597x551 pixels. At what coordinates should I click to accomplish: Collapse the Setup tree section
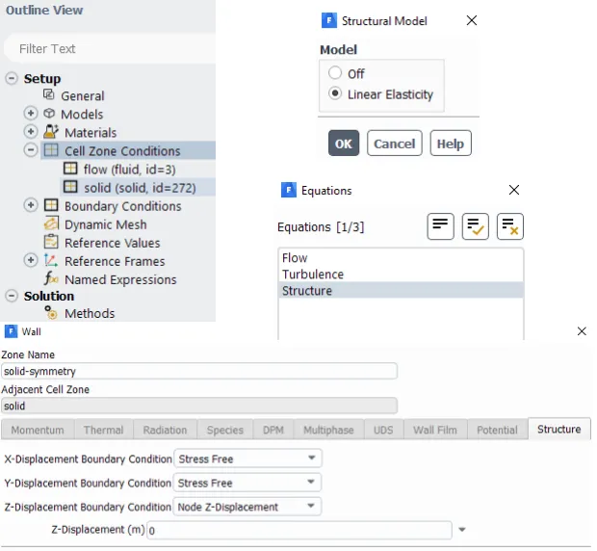(12, 78)
